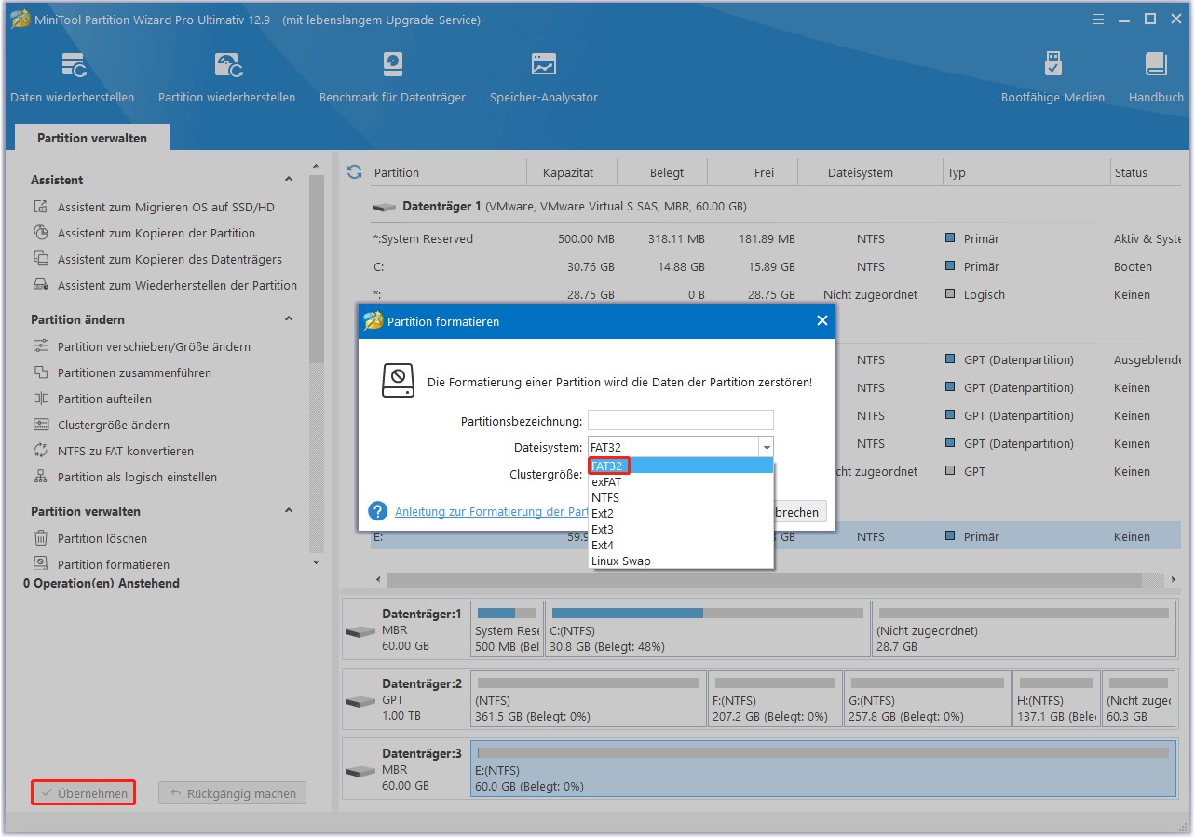Click the refresh icon beside Partition header
The height and width of the screenshot is (838, 1195).
[x=354, y=172]
